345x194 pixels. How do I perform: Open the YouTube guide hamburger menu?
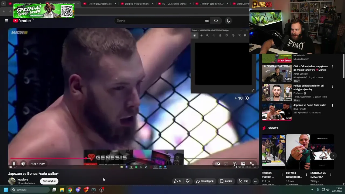coord(6,21)
